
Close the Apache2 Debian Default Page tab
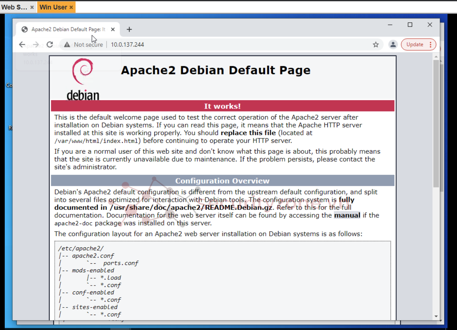point(113,30)
